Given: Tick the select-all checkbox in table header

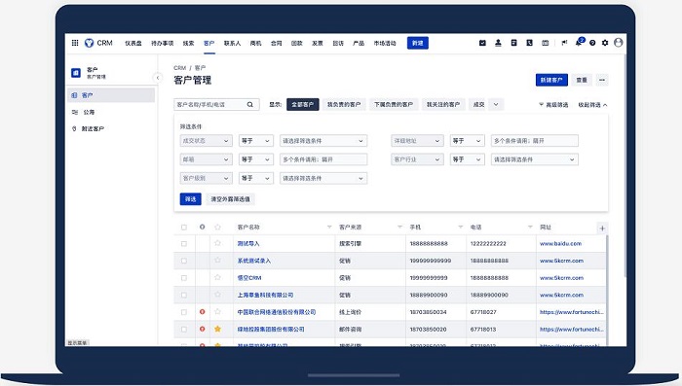Looking at the screenshot, I should (x=184, y=228).
